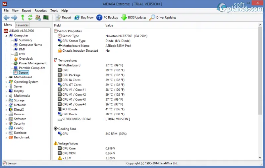Click the Security shield icon
The width and height of the screenshot is (265, 168).
click(11, 124)
